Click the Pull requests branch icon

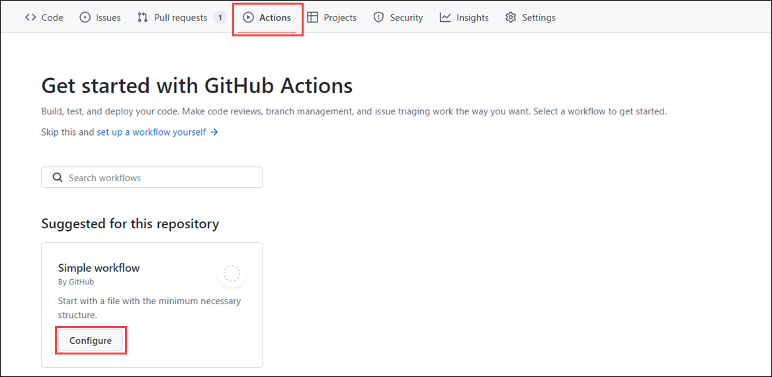click(142, 18)
